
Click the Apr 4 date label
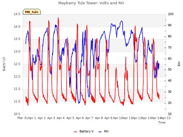(61, 118)
